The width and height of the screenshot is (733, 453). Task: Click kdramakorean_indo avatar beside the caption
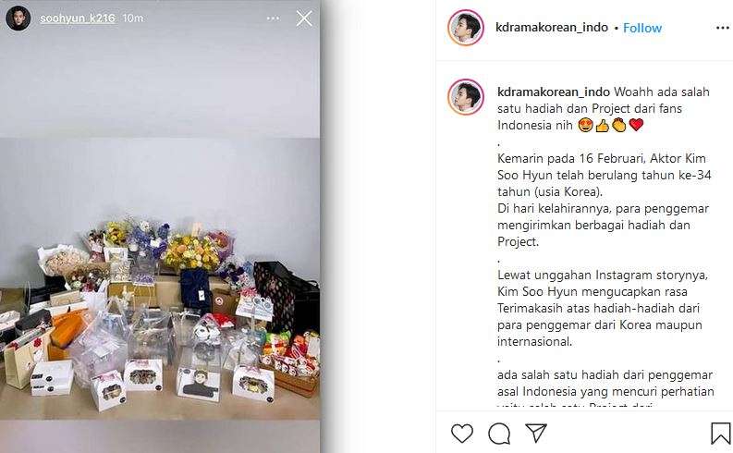[466, 97]
